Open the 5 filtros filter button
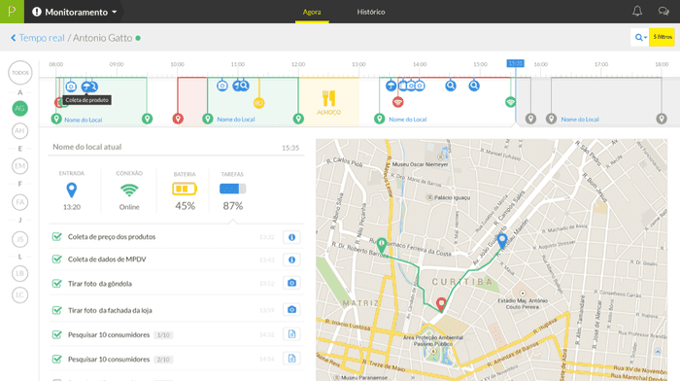Screen dimensions: 680x381 point(663,37)
